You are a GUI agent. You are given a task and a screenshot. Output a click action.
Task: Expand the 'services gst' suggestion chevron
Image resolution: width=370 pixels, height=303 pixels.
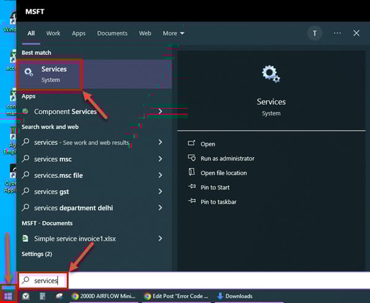click(161, 191)
